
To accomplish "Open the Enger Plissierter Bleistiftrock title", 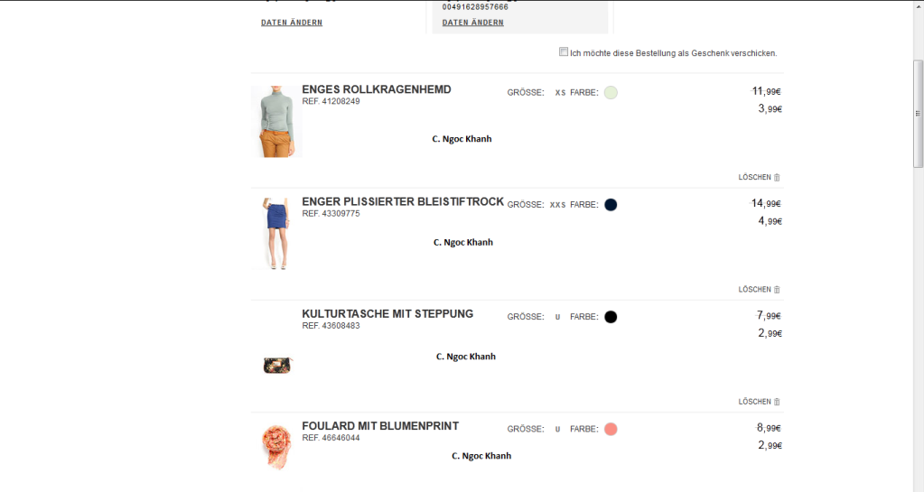I will [403, 201].
